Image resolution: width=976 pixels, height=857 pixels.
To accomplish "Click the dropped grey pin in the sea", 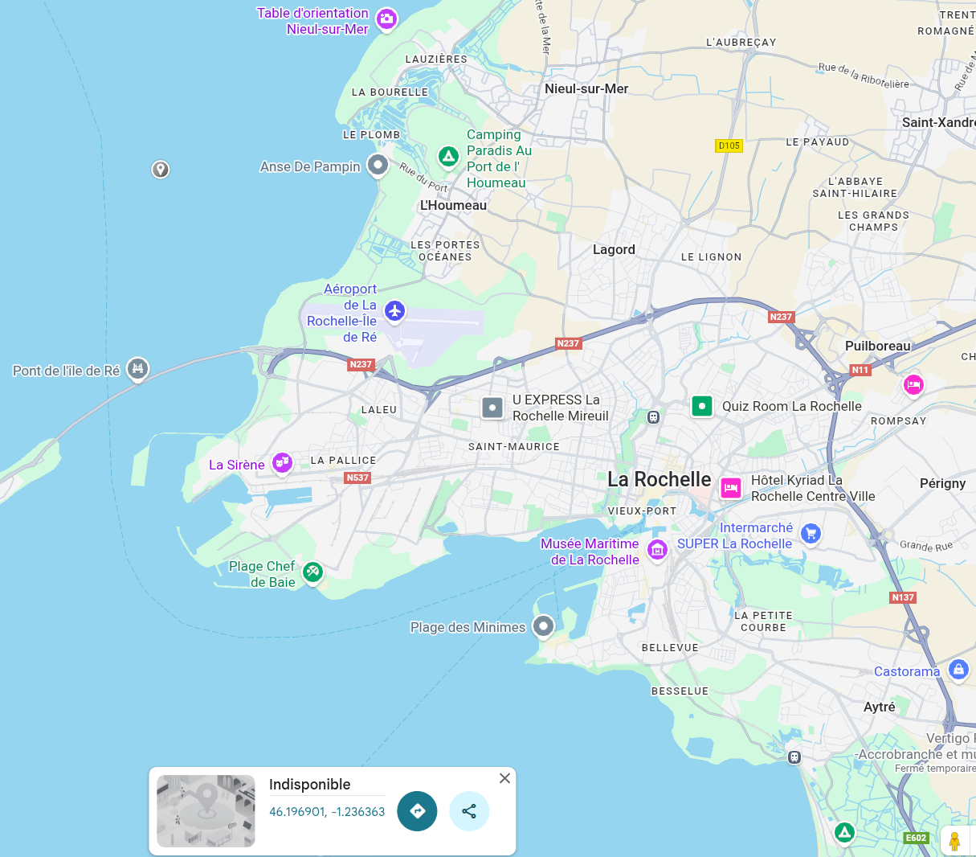I will click(x=161, y=169).
